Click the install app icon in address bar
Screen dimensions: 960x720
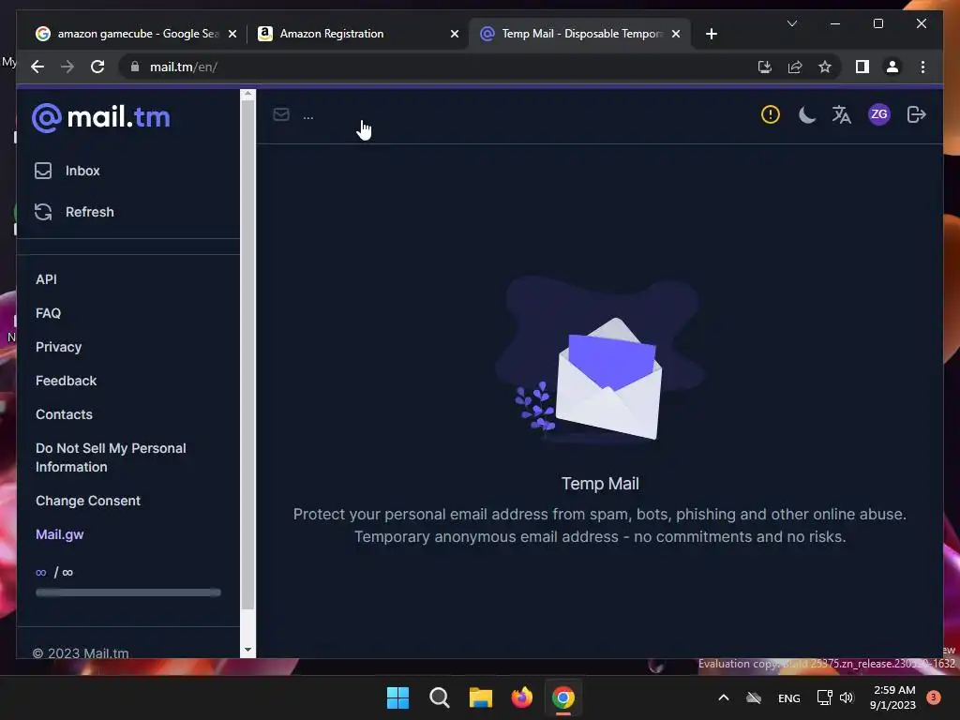tap(765, 67)
